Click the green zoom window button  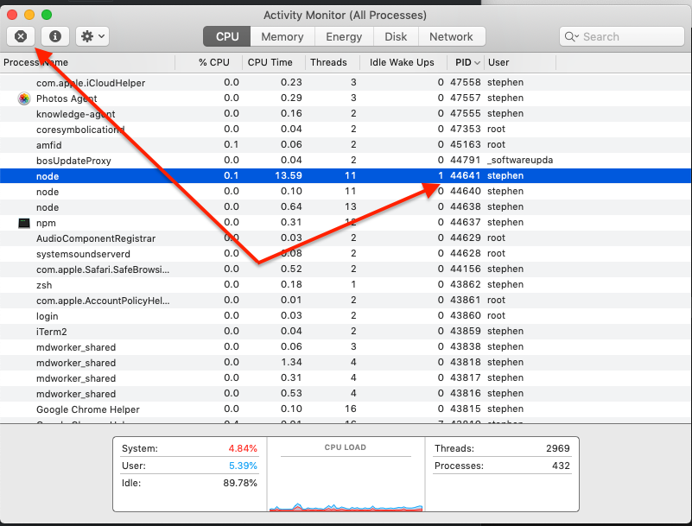pyautogui.click(x=47, y=15)
